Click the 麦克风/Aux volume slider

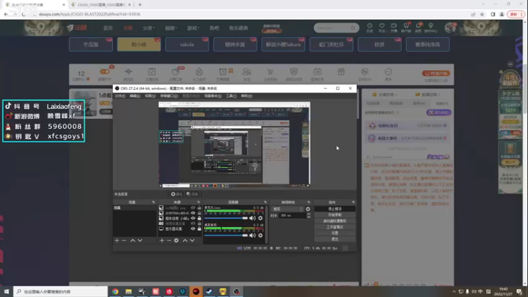226,218
